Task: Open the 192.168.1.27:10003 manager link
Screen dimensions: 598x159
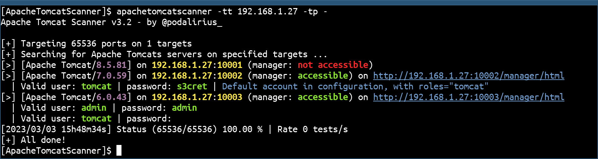Action: 468,97
